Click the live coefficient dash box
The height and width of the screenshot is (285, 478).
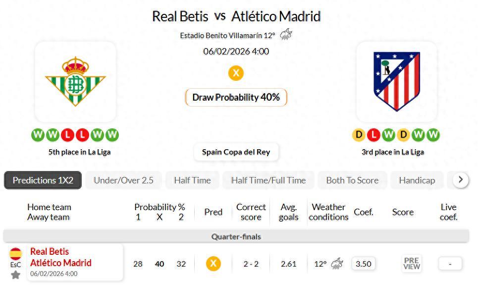pos(450,264)
